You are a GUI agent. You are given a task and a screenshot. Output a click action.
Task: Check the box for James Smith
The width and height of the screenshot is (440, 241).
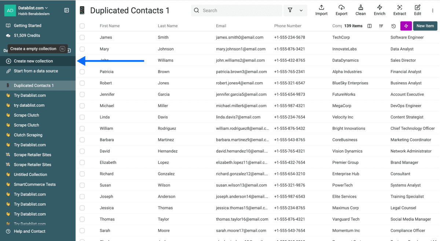(82, 37)
